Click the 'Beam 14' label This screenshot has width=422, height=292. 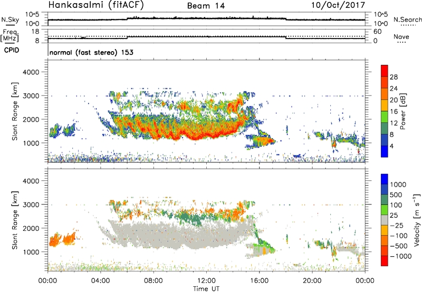(x=206, y=6)
